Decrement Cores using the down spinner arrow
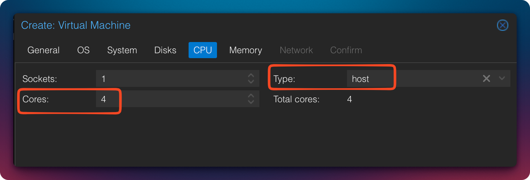The height and width of the screenshot is (180, 530). pyautogui.click(x=251, y=102)
